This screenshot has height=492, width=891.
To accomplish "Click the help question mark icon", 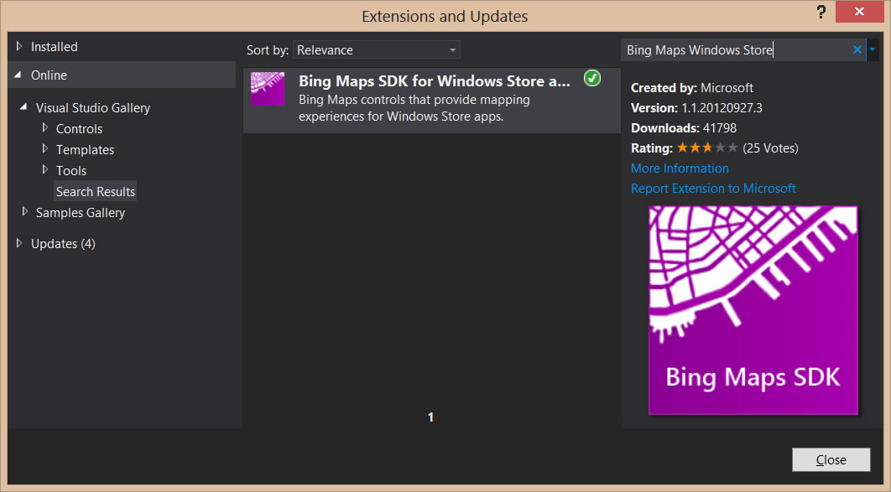I will [x=821, y=12].
